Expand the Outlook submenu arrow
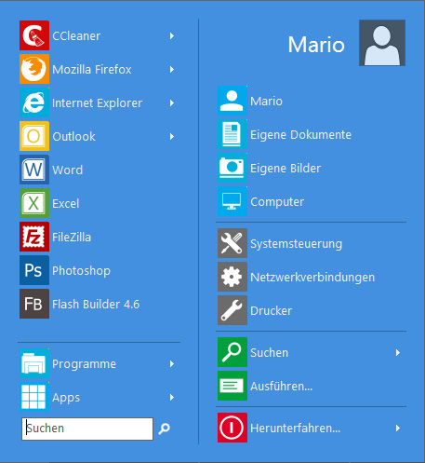 click(x=172, y=136)
